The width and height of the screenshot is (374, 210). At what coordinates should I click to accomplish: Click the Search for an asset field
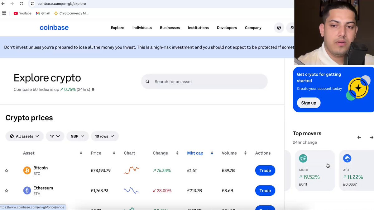pyautogui.click(x=204, y=82)
